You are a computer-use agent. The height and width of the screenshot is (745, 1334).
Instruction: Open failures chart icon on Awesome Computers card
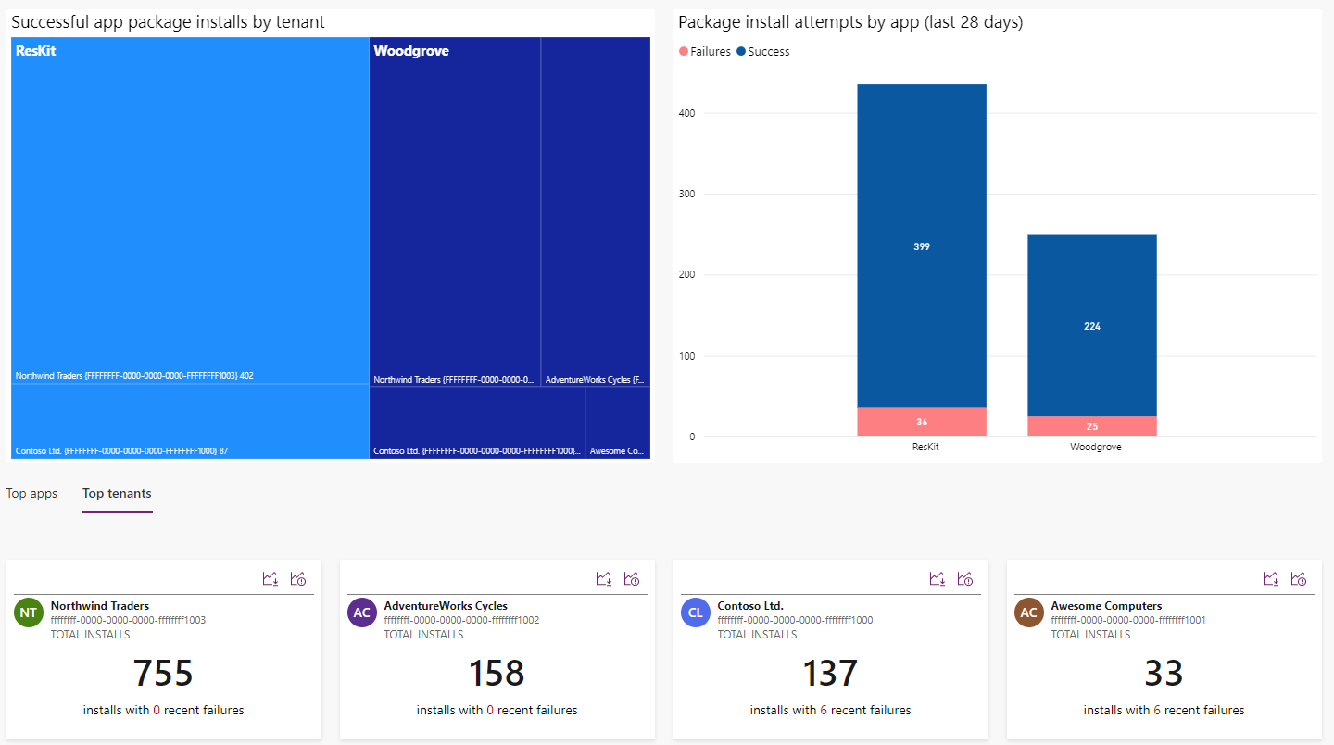[x=1299, y=578]
